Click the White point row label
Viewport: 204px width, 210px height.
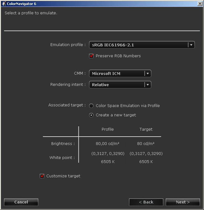(x=62, y=158)
